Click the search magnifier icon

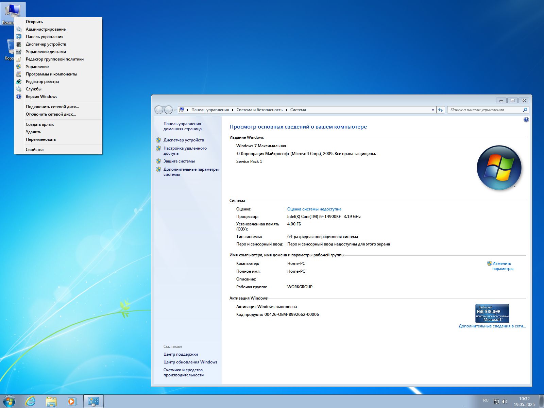525,110
